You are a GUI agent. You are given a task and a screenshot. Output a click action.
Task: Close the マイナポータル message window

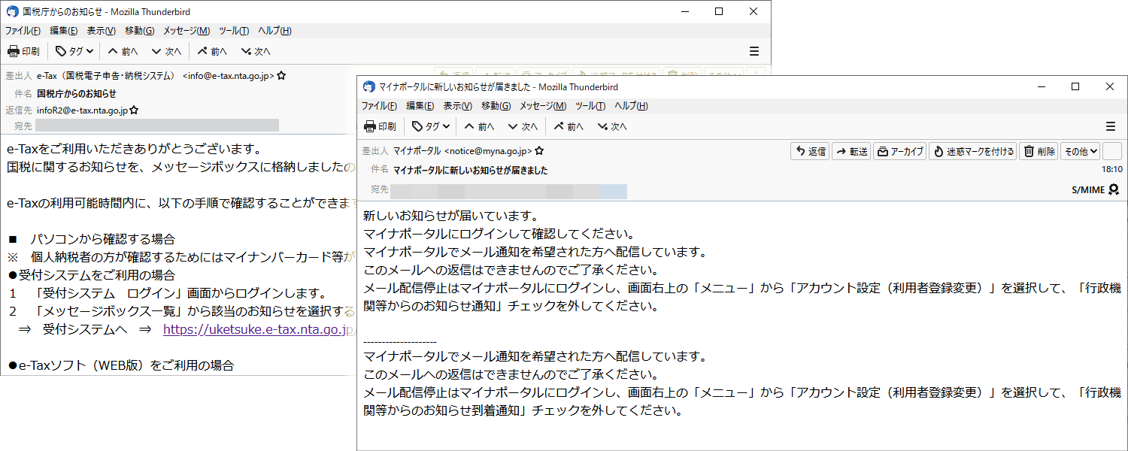[x=1110, y=86]
